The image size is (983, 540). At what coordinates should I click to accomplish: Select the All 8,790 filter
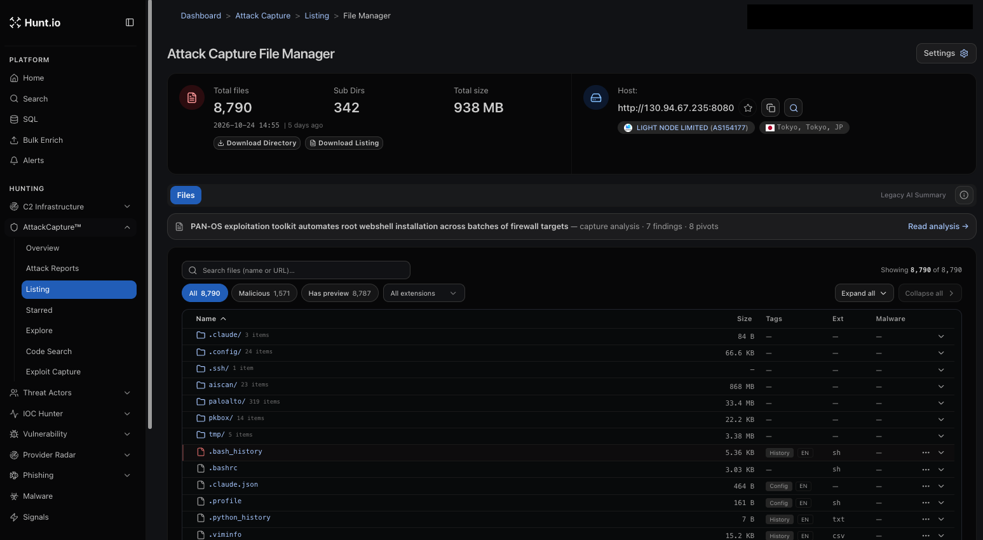tap(205, 293)
